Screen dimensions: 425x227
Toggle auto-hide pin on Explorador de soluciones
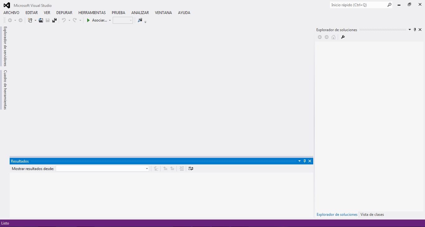(415, 30)
